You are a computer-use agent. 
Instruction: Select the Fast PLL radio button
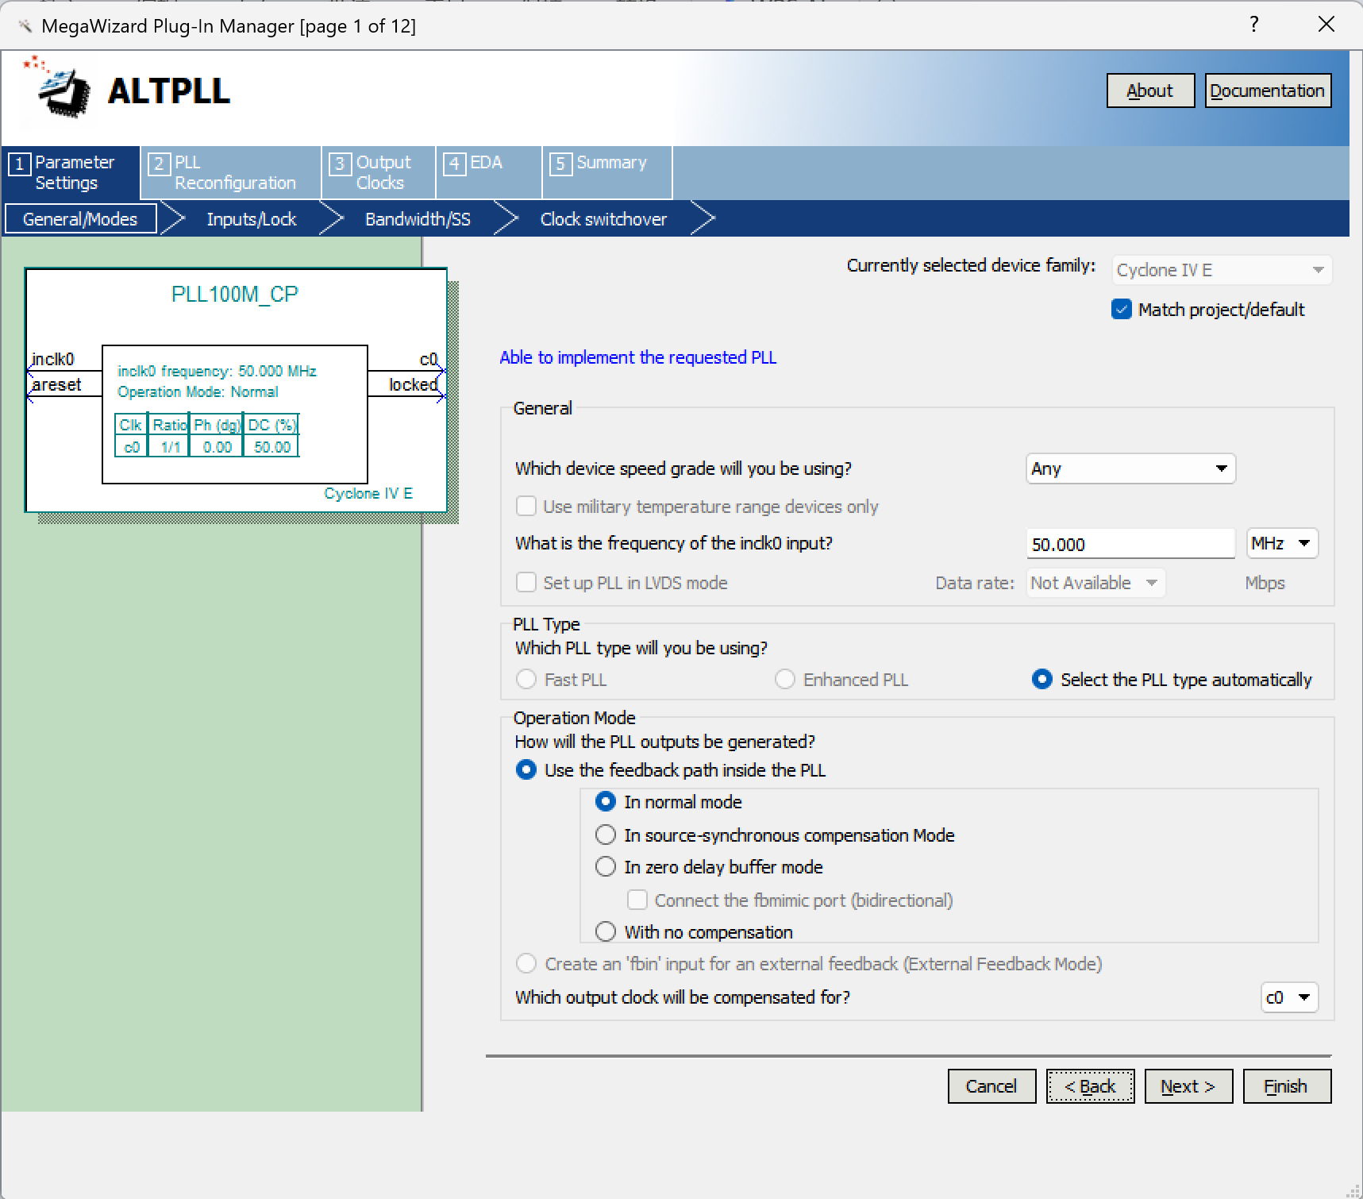coord(526,680)
